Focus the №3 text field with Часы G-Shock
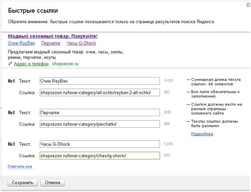 coord(100,144)
